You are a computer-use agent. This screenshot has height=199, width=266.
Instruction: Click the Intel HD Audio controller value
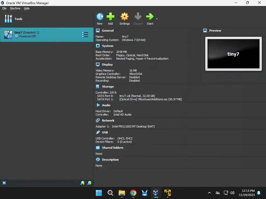coord(123,115)
